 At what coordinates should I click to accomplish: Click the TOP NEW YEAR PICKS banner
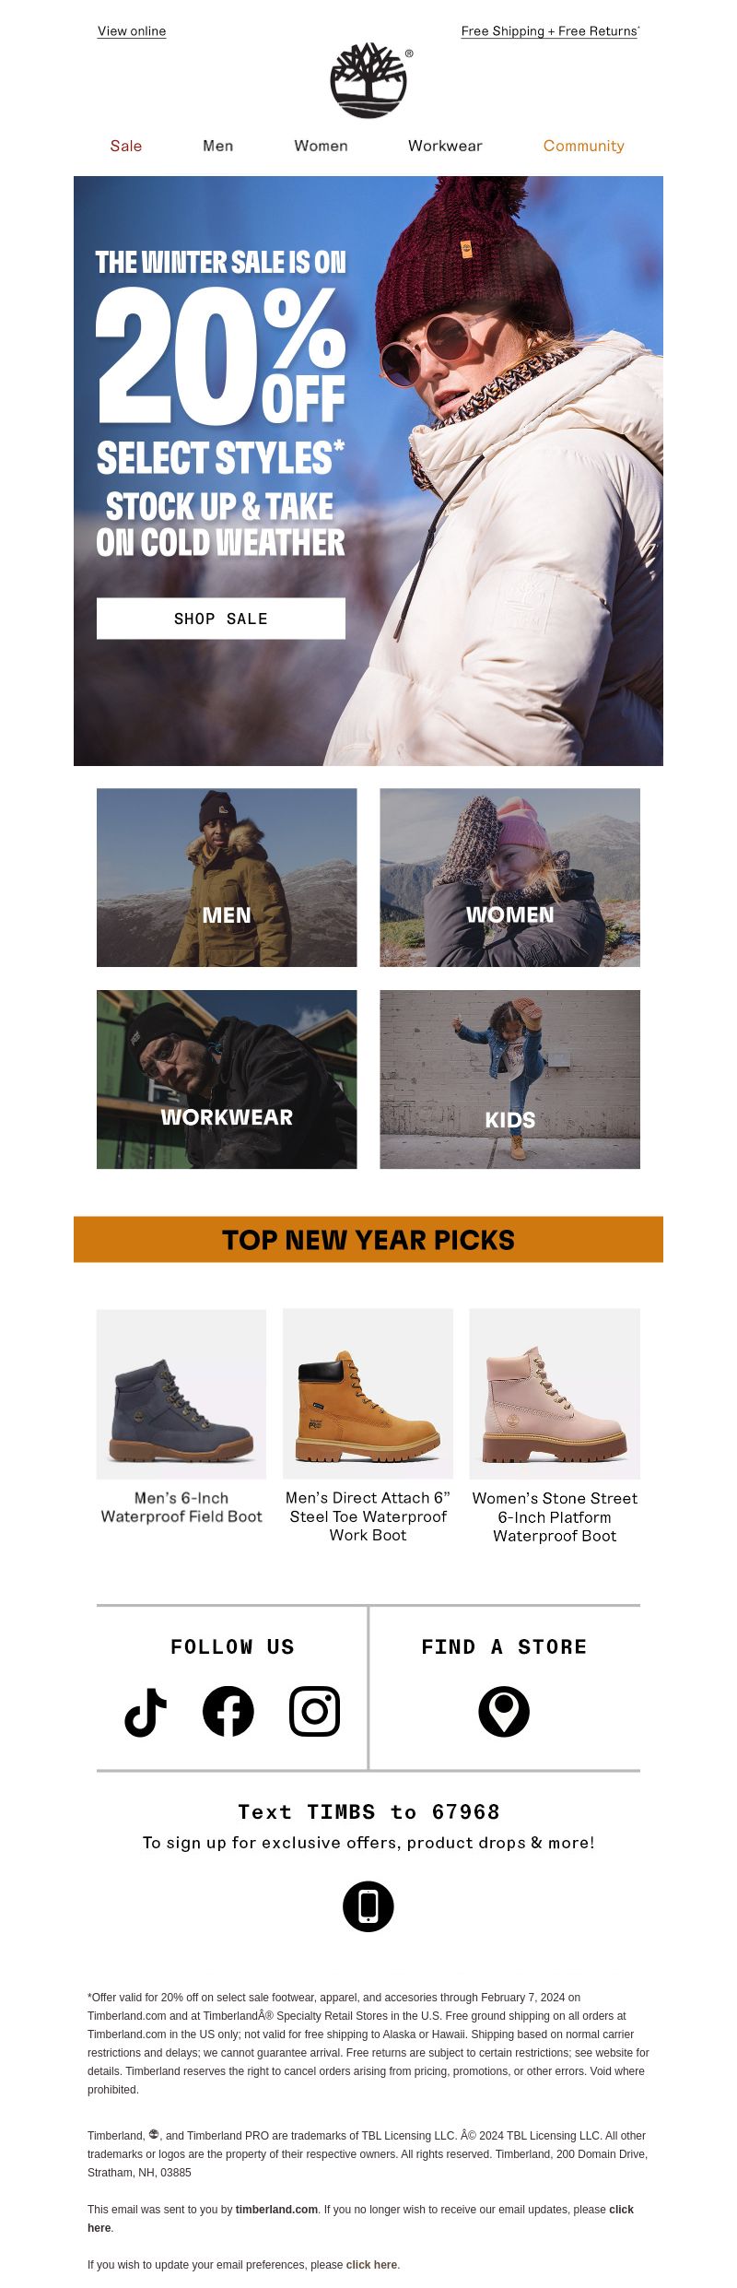point(368,1239)
